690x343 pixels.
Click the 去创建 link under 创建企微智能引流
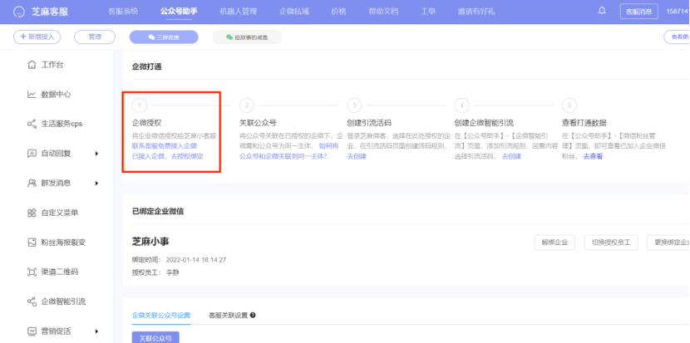pyautogui.click(x=511, y=156)
